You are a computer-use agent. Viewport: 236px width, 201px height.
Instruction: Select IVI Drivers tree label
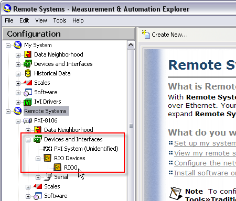(48, 102)
